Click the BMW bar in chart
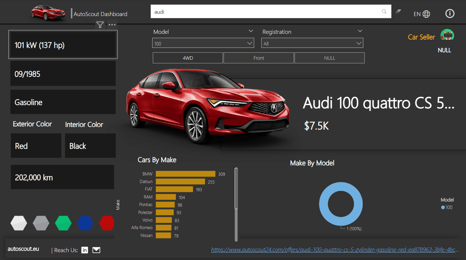The image size is (466, 260). 185,174
